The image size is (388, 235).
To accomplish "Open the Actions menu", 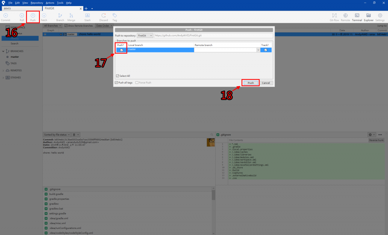I will [50, 3].
